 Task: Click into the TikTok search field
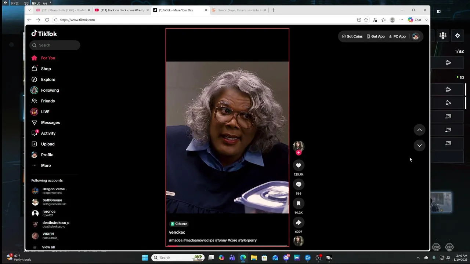55,45
